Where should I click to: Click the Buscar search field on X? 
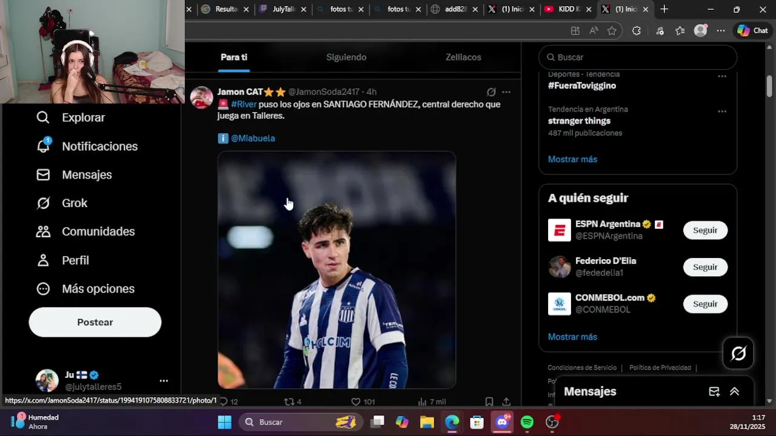tap(638, 57)
